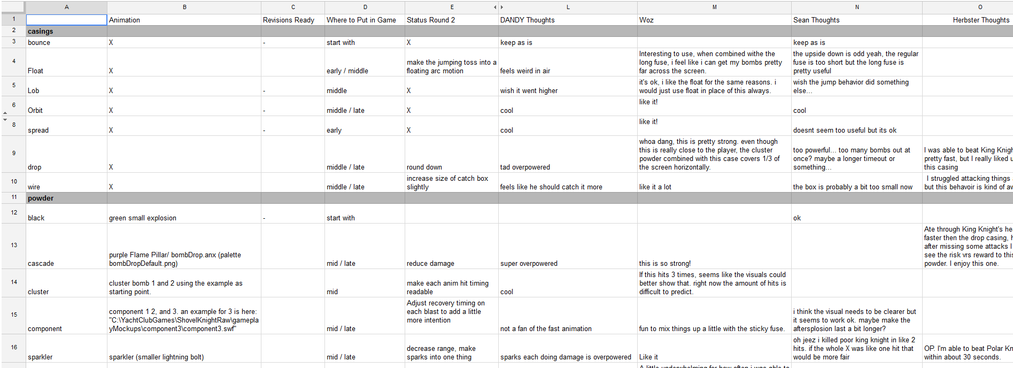Screen dimensions: 1013x368
Task: Click the 'green small explosion' cell
Action: tap(184, 218)
